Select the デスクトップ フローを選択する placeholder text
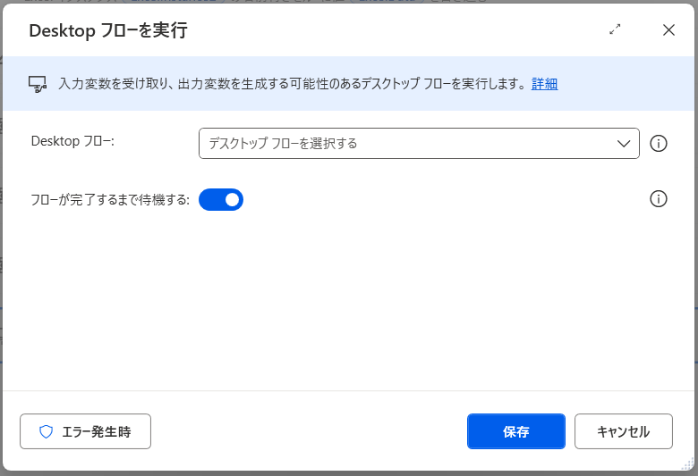The width and height of the screenshot is (698, 476). [283, 143]
